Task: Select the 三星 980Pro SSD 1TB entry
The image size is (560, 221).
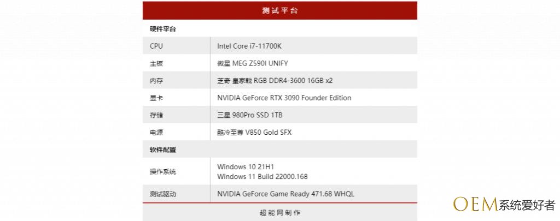Action: (249, 116)
